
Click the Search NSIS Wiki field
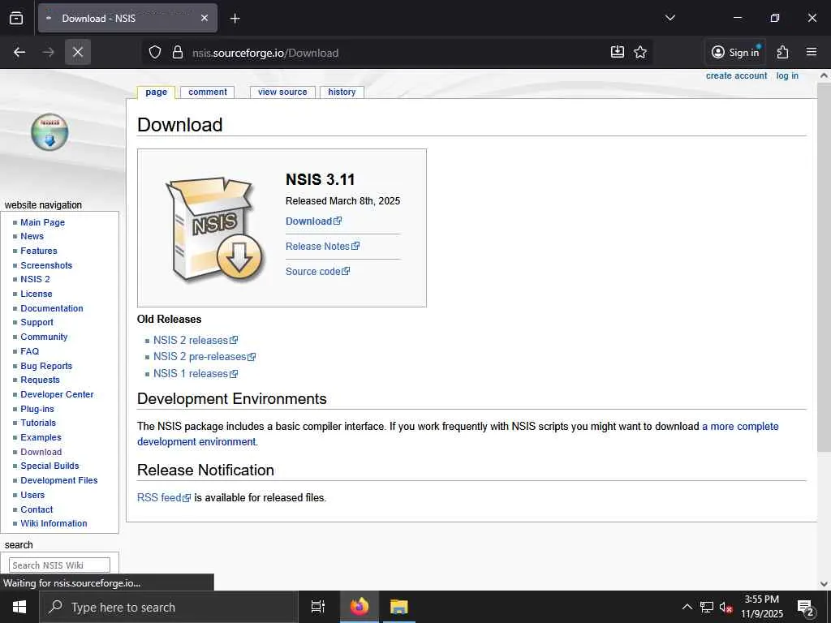click(x=59, y=565)
